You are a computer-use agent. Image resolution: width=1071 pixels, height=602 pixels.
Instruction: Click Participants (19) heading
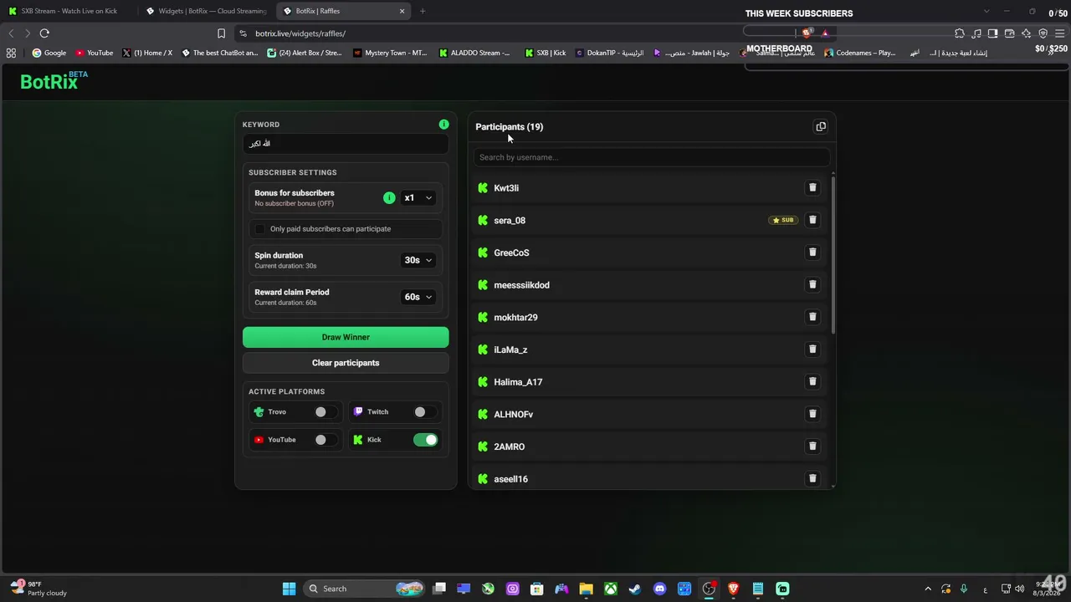pyautogui.click(x=509, y=127)
